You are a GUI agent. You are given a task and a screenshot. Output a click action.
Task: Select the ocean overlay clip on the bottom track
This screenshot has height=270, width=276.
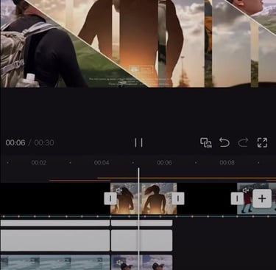55,263
